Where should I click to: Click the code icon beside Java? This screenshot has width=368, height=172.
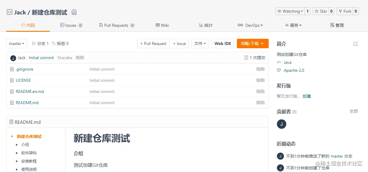(279, 62)
